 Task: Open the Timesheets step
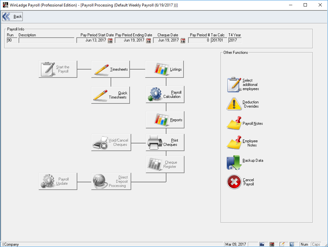110,69
